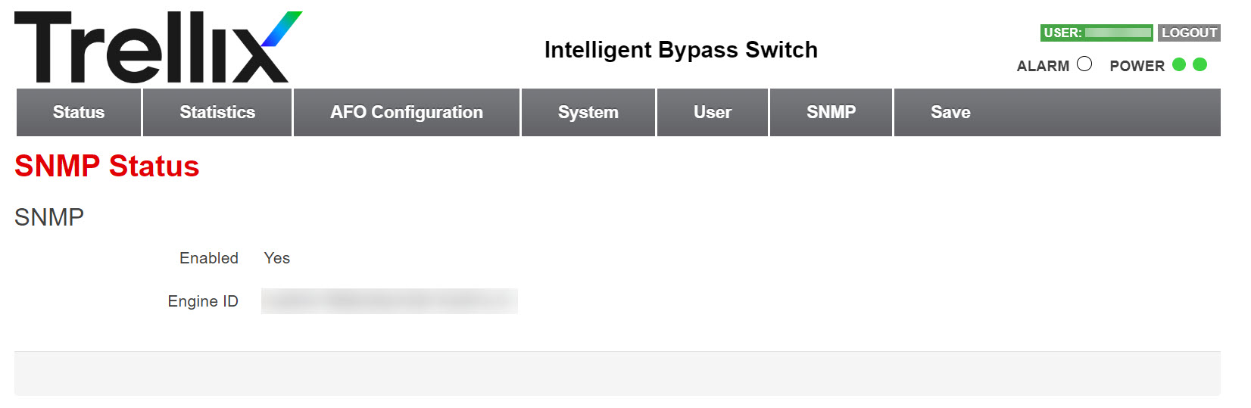
Task: Click the SNMP section heading
Action: coord(49,217)
